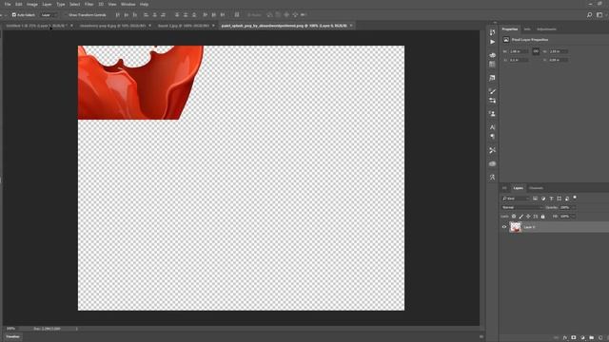This screenshot has width=609, height=342.
Task: Open the Tool Presets panel icon
Action: (x=493, y=150)
